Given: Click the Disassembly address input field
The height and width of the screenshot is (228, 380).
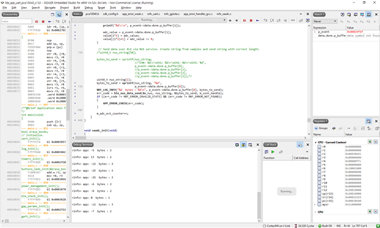Looking at the screenshot, I should tap(17, 21).
